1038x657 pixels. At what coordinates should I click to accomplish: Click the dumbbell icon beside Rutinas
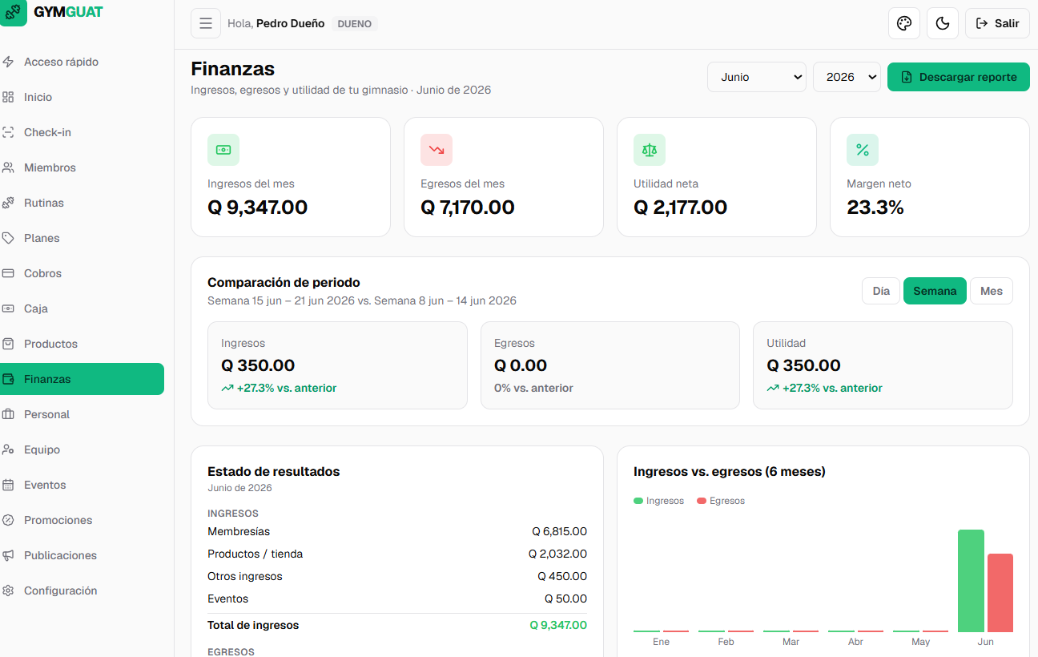click(x=8, y=203)
